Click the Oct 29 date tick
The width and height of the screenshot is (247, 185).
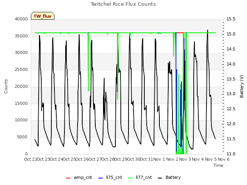coord(121,159)
